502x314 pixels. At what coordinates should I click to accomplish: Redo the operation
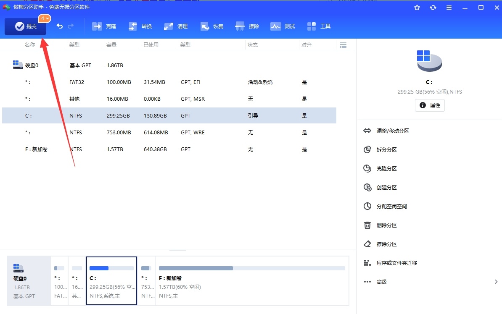tap(71, 26)
